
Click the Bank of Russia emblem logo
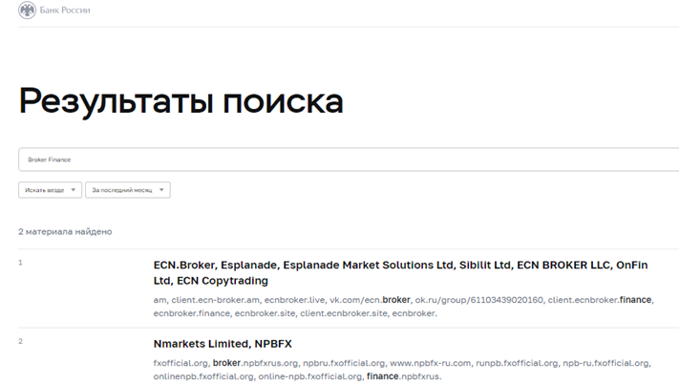coord(28,10)
